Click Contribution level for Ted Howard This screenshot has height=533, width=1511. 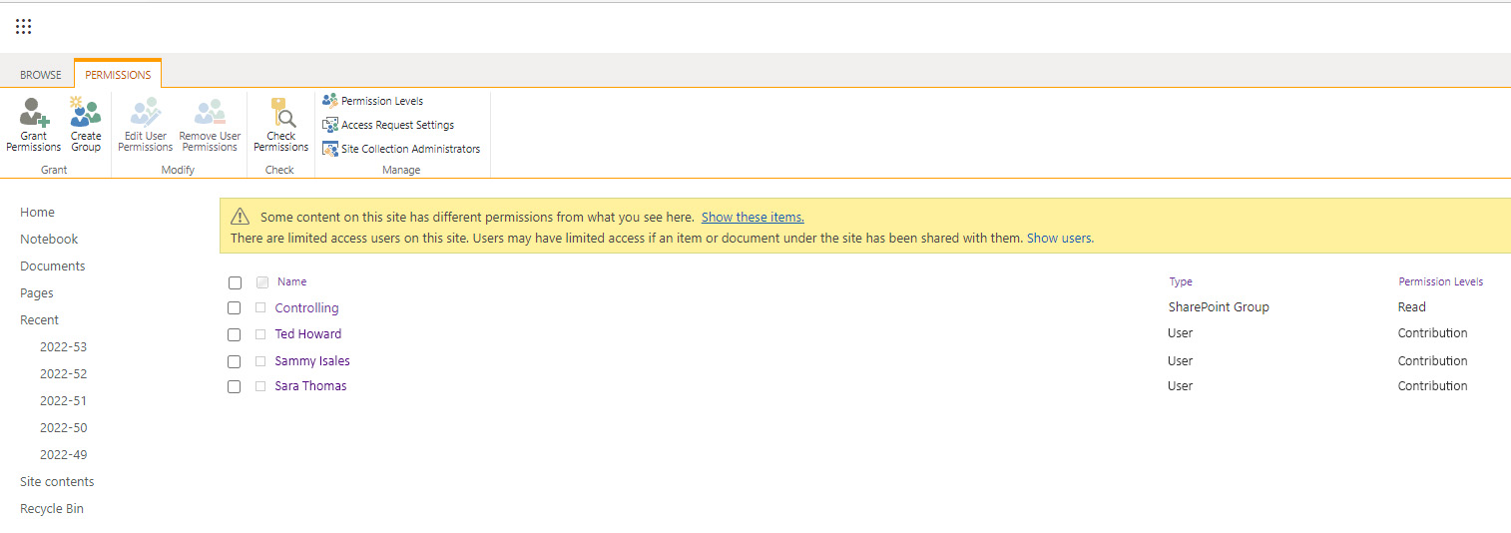[1432, 333]
